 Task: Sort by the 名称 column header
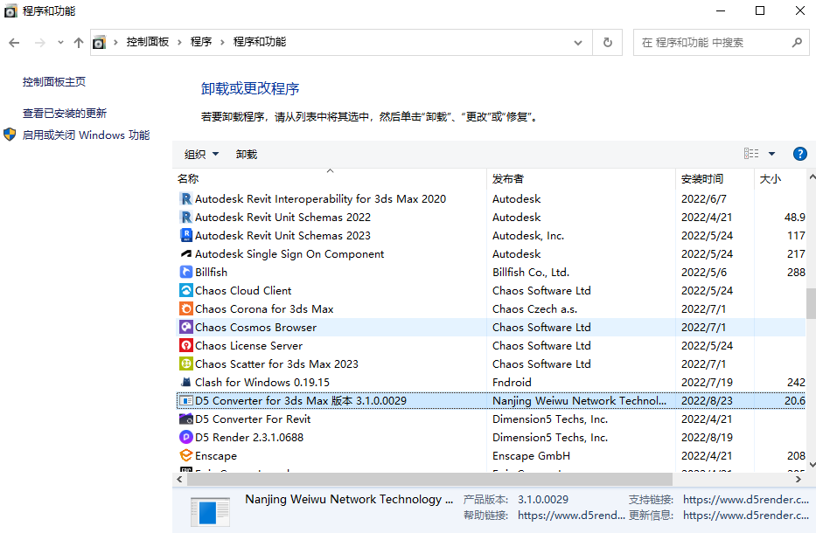330,178
